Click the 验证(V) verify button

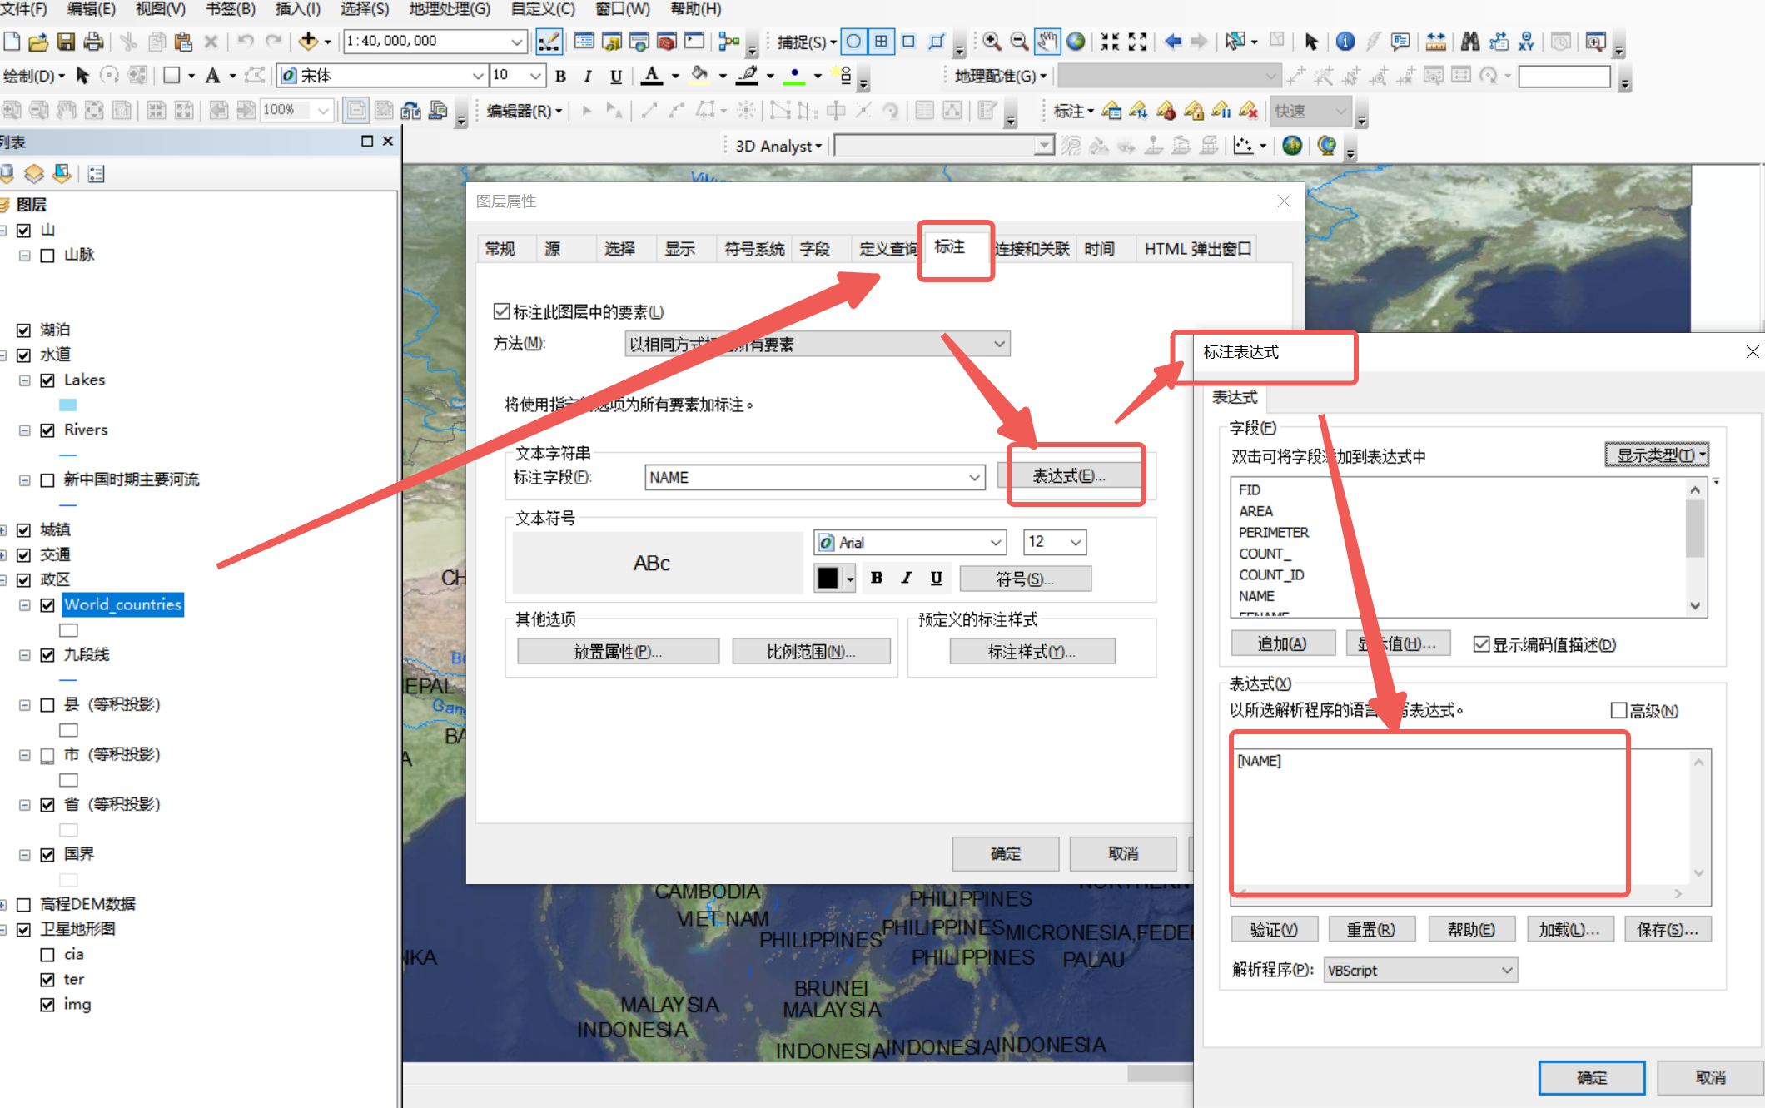pos(1274,929)
